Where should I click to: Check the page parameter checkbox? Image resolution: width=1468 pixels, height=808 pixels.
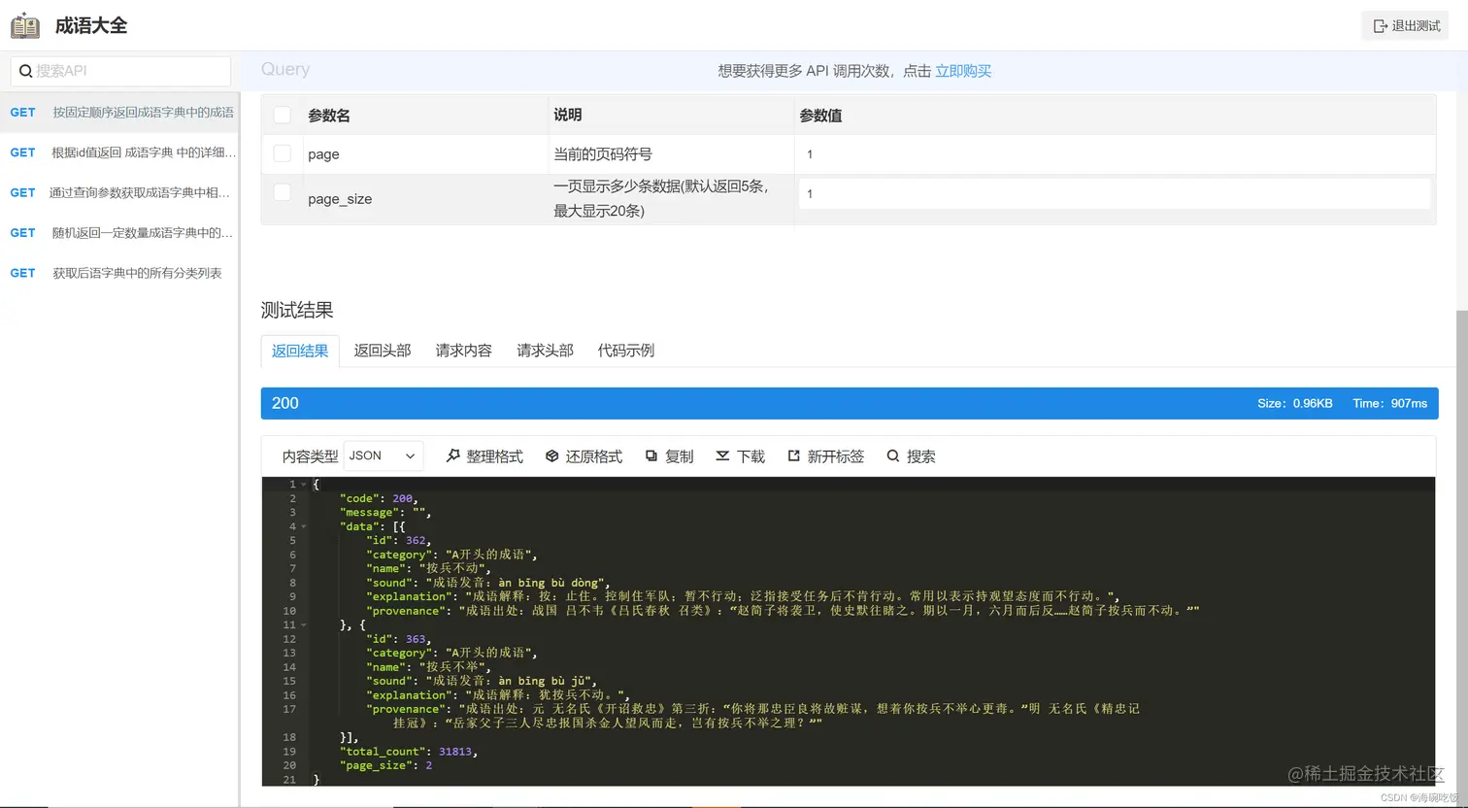pos(283,153)
